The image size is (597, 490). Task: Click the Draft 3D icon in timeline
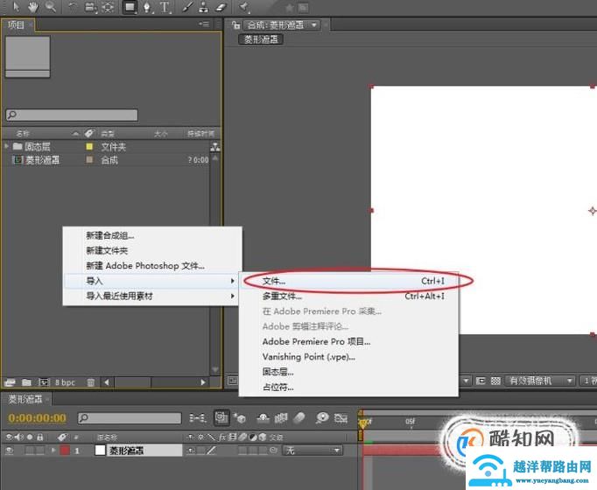tap(240, 418)
